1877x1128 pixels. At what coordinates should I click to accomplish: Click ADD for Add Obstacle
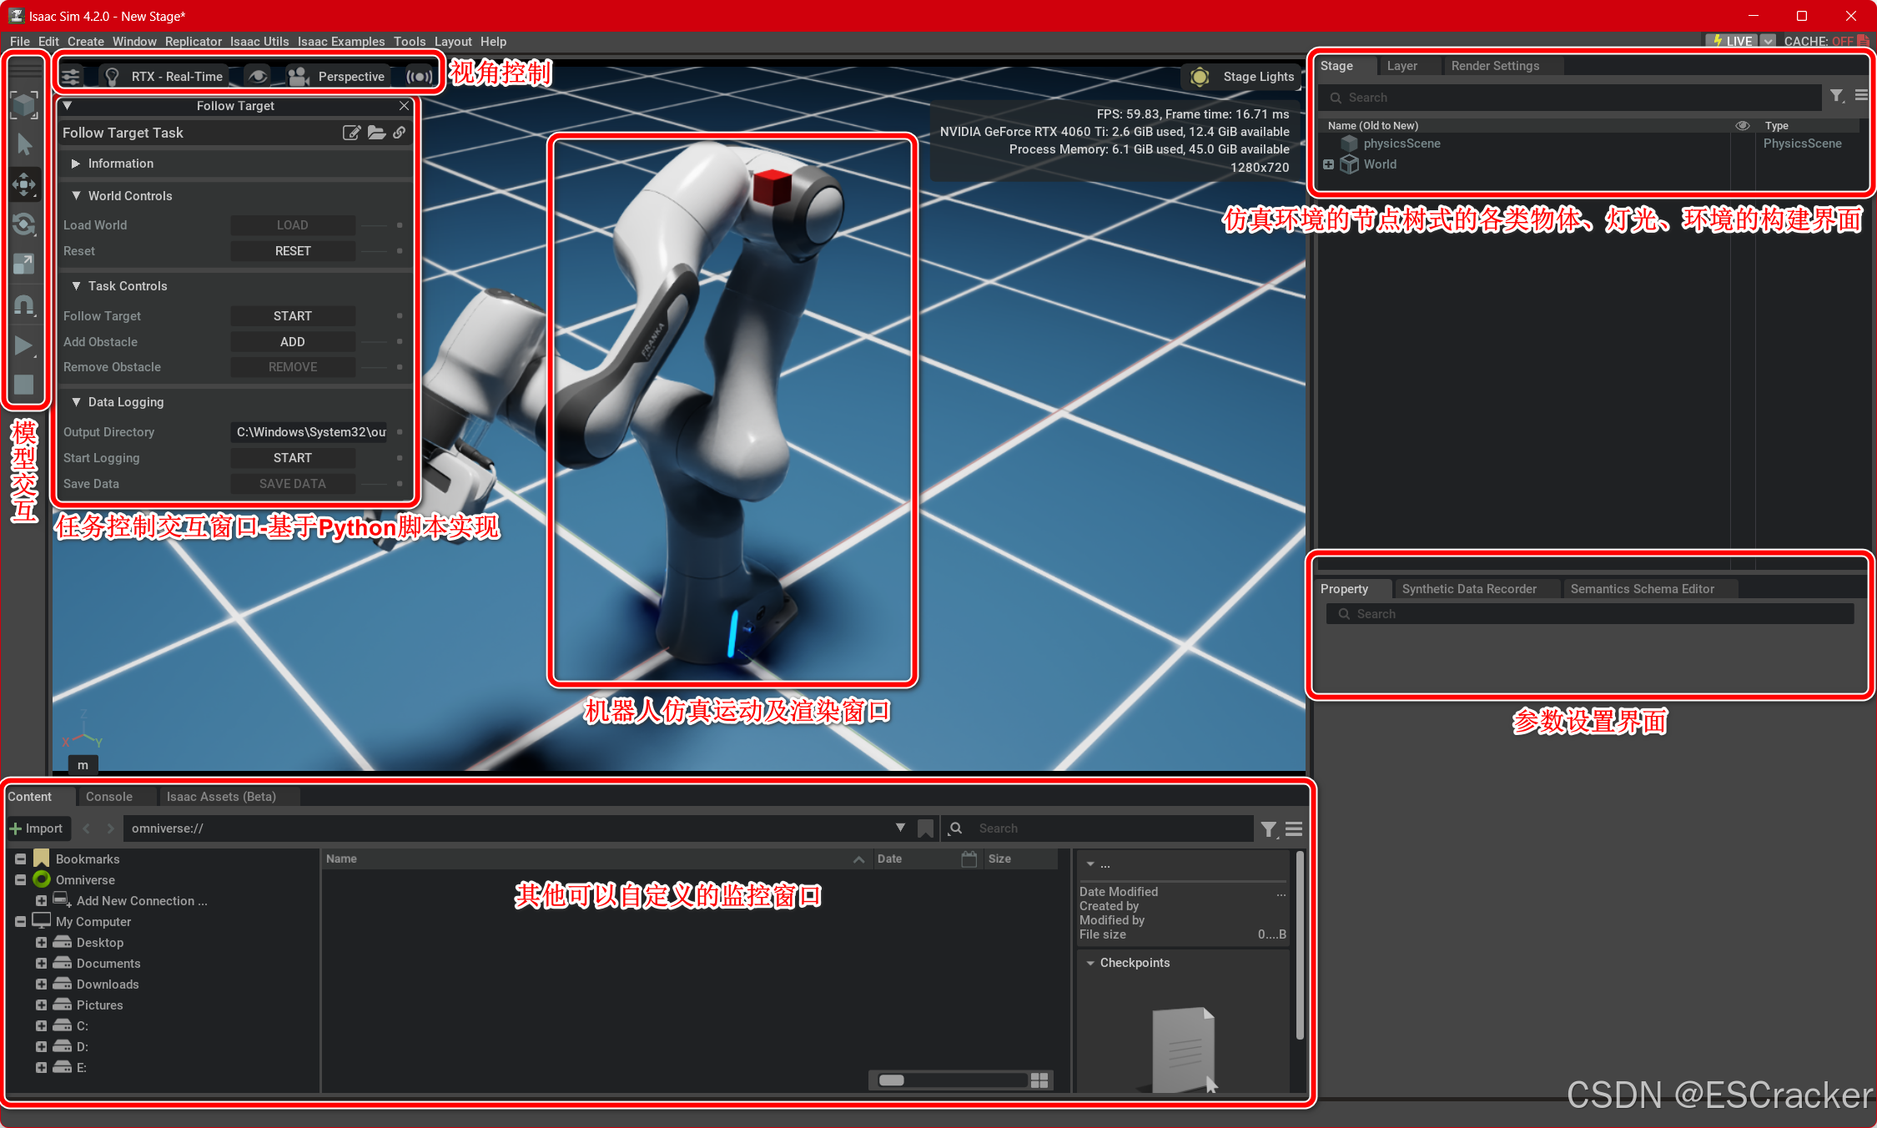tap(293, 342)
